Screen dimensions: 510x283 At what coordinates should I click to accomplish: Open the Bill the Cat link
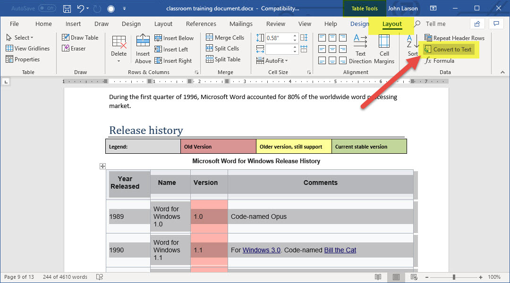pos(340,250)
